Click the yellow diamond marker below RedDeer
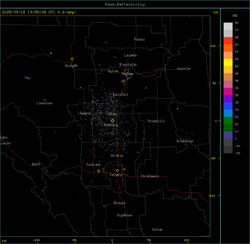This screenshot has width=250, height=244. coord(123,81)
